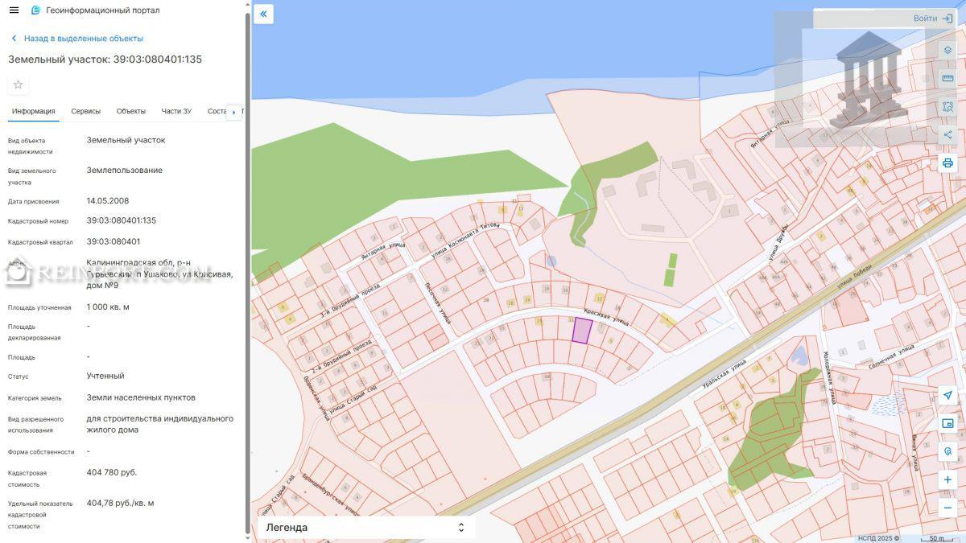Click the my location arrow icon
The width and height of the screenshot is (966, 543).
pyautogui.click(x=947, y=395)
